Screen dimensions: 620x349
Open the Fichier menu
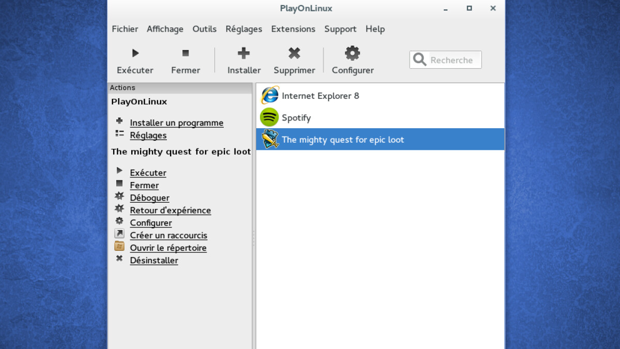click(125, 29)
